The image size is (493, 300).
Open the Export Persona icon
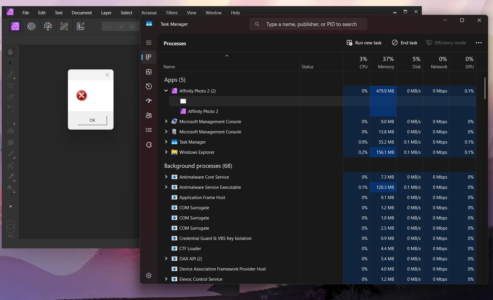pyautogui.click(x=81, y=26)
